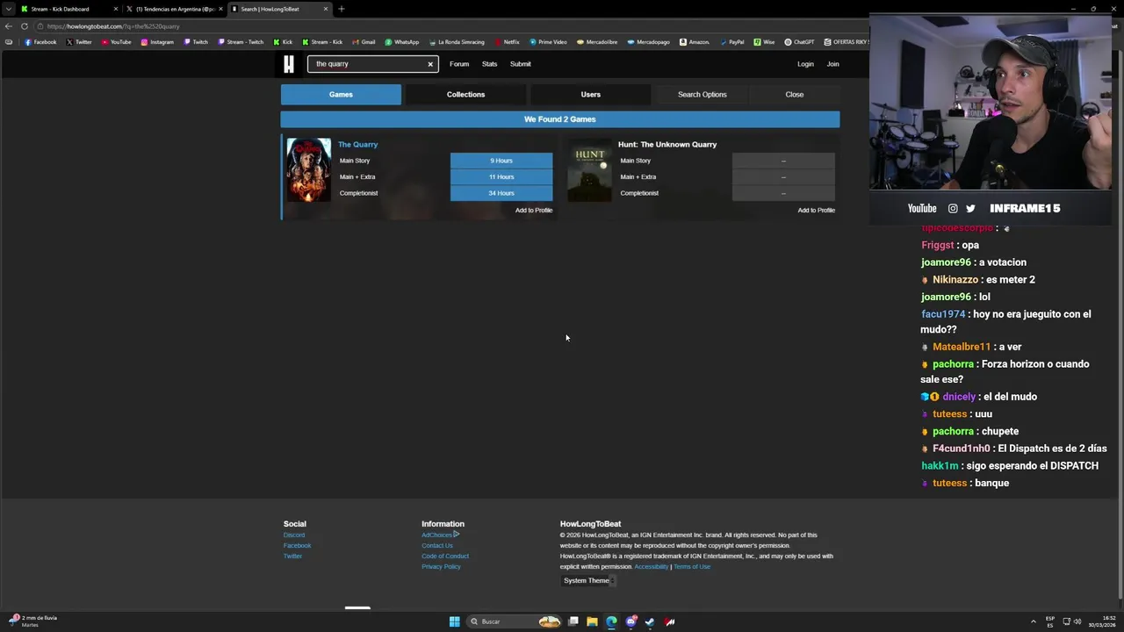The width and height of the screenshot is (1124, 632).
Task: Open the Forum menu item
Action: pyautogui.click(x=459, y=64)
